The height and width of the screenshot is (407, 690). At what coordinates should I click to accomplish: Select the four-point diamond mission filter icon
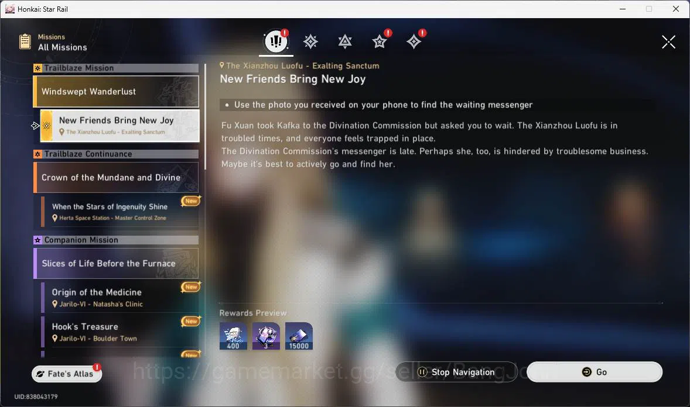(x=414, y=42)
